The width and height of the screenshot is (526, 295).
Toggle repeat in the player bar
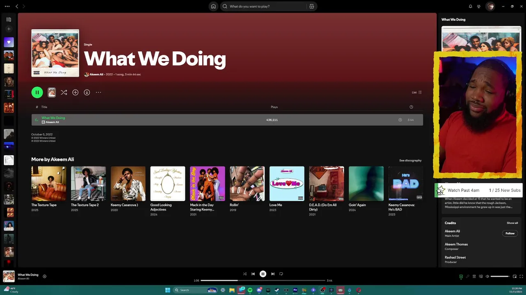281,274
